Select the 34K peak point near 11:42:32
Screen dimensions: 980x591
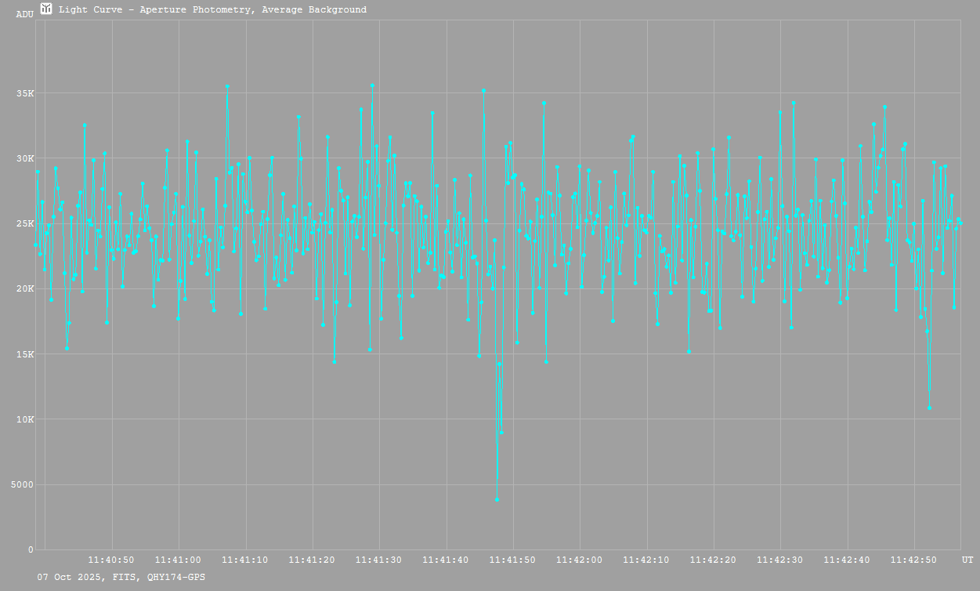tap(793, 103)
